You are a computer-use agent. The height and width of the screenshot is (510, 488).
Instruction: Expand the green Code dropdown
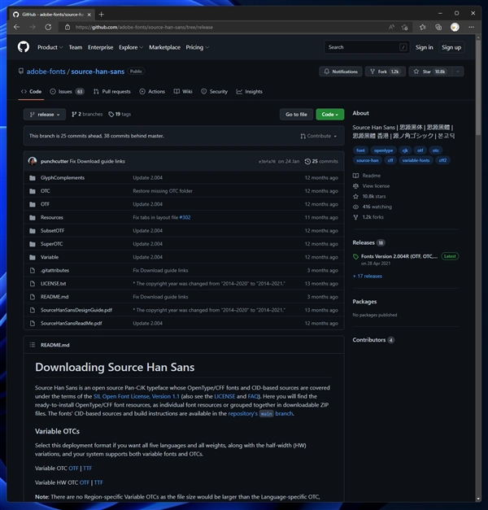pyautogui.click(x=330, y=114)
